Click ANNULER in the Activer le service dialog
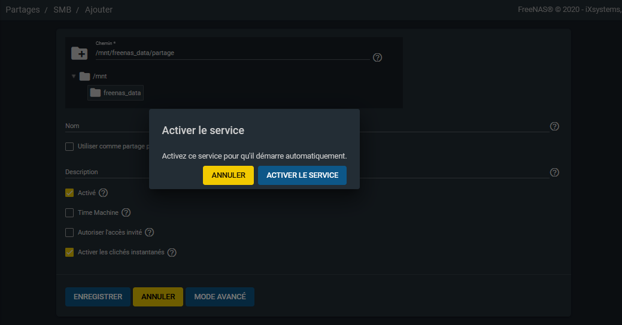 tap(228, 175)
